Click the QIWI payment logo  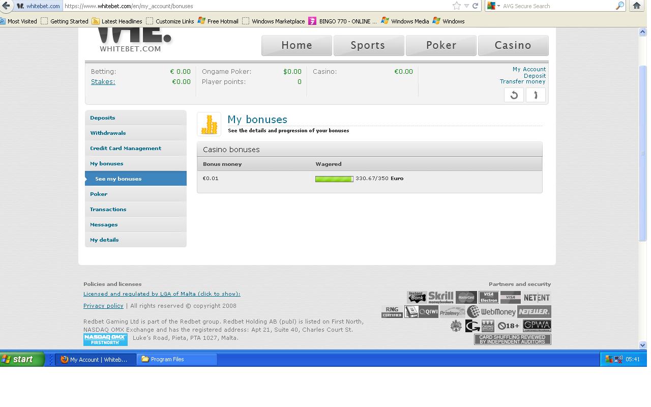428,311
